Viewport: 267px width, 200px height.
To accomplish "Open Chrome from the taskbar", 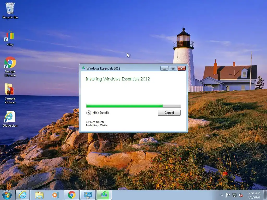I will (x=72, y=195).
